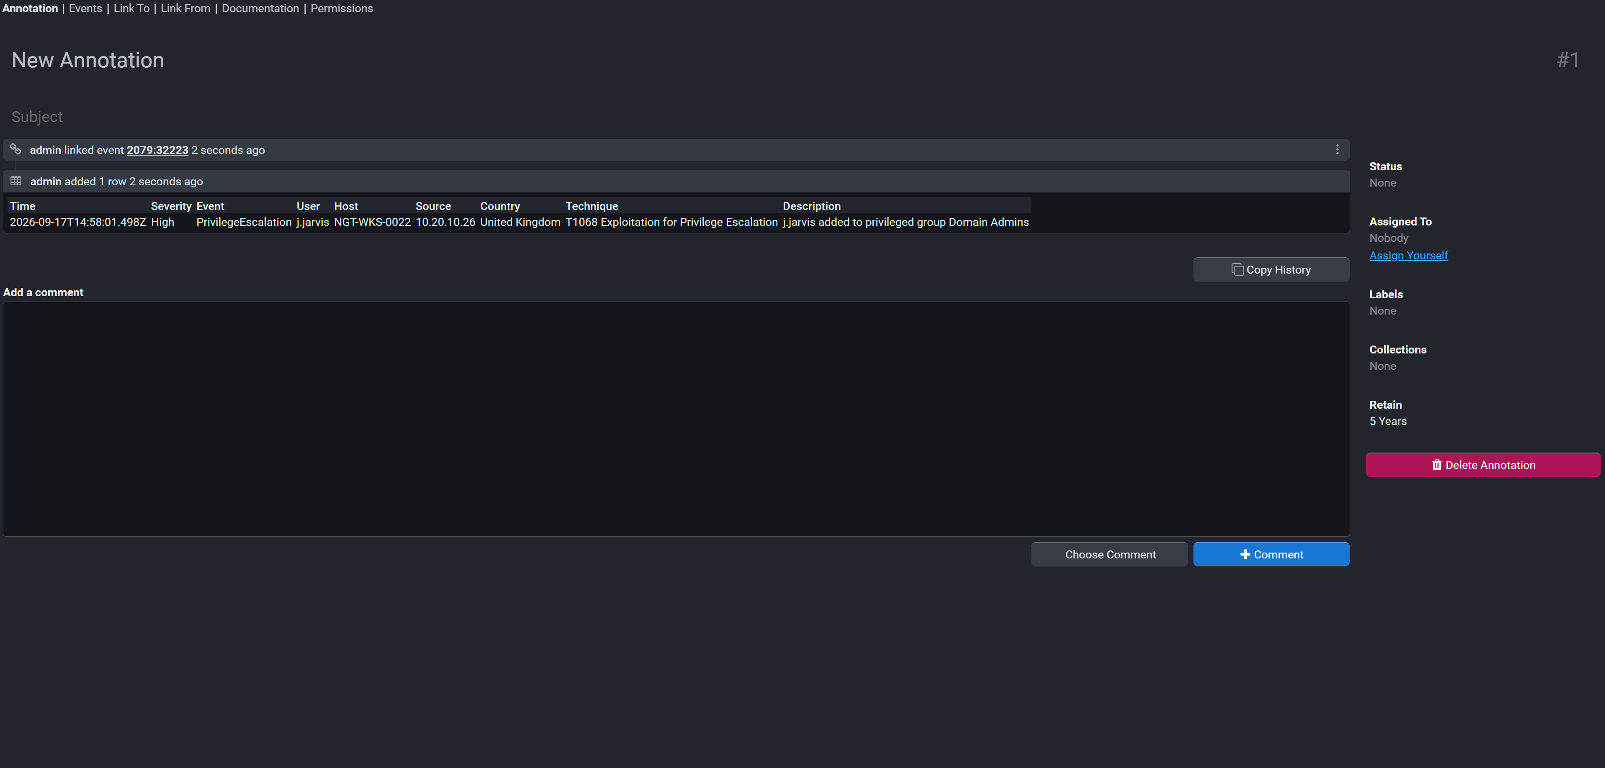
Task: Click the timestamp 2026-09-17T14:58:01.498Z cell
Action: [x=78, y=222]
